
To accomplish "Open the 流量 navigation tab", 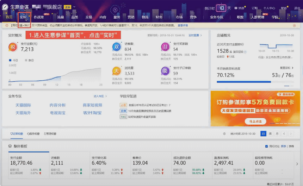I will coord(61,17).
